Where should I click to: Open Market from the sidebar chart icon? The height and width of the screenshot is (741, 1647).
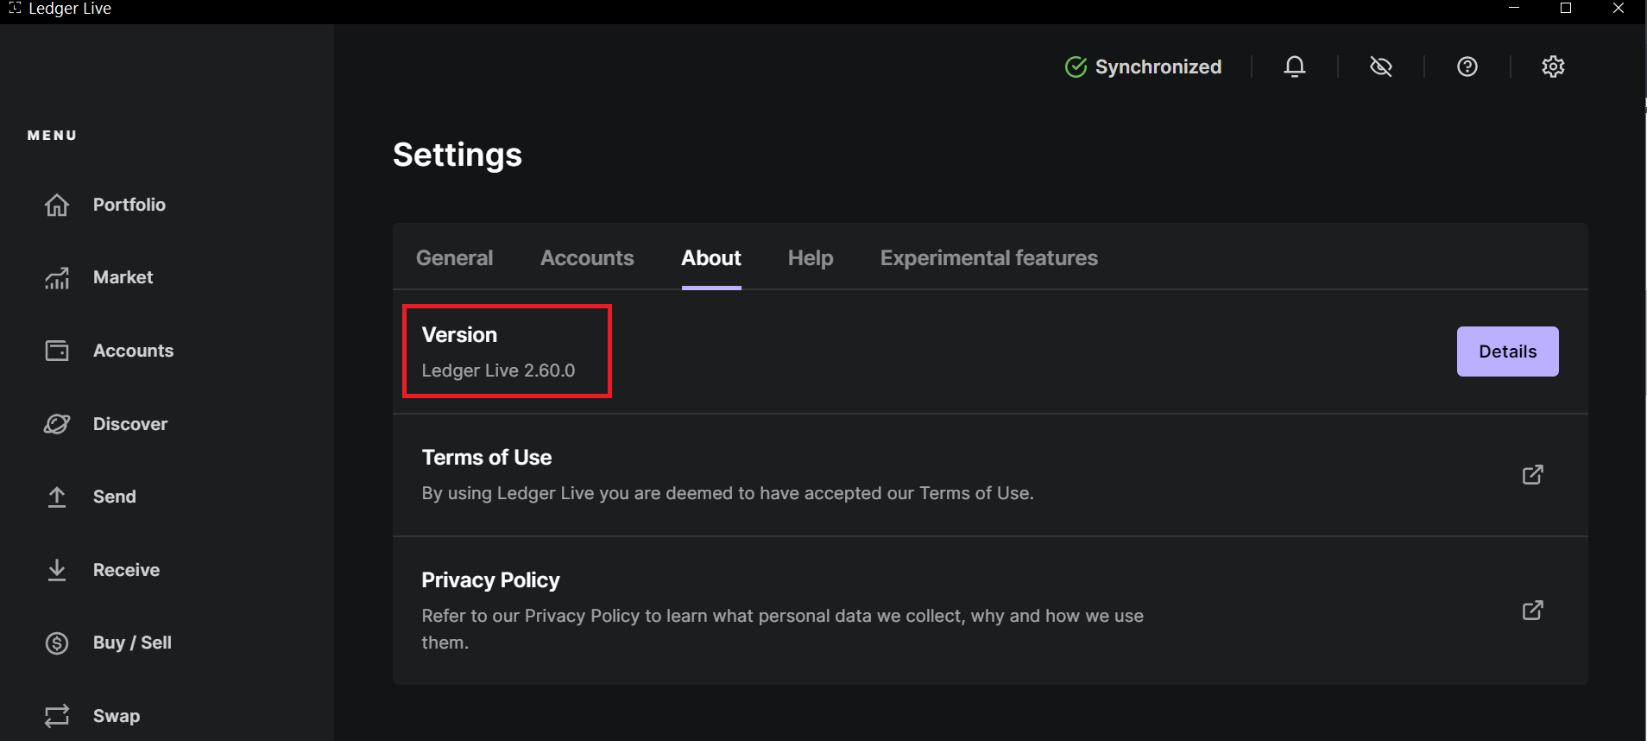click(57, 278)
